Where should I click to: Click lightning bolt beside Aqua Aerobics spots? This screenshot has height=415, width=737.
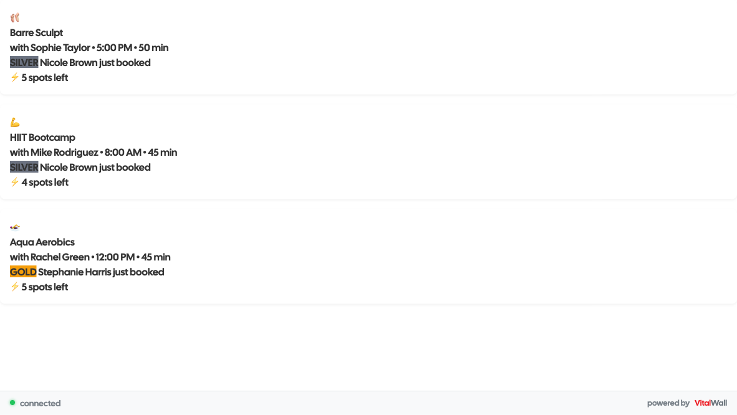(x=15, y=287)
